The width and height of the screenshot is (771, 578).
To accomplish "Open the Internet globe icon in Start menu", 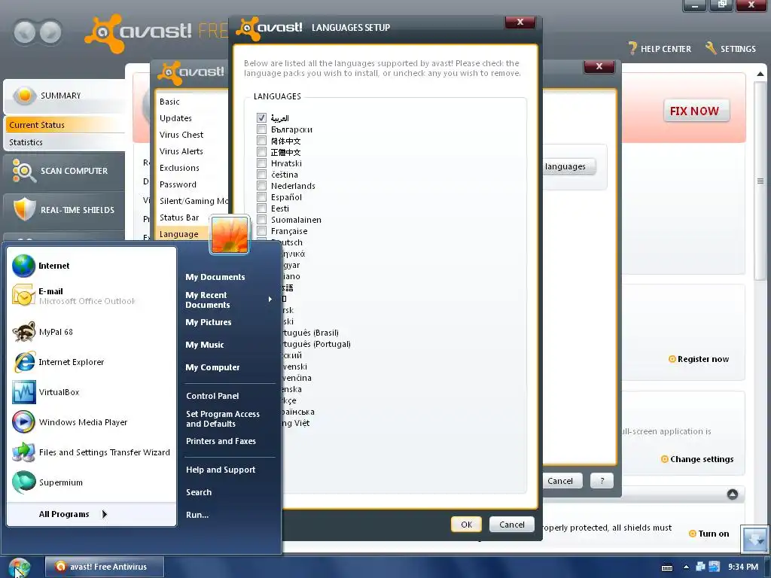I will click(x=23, y=266).
